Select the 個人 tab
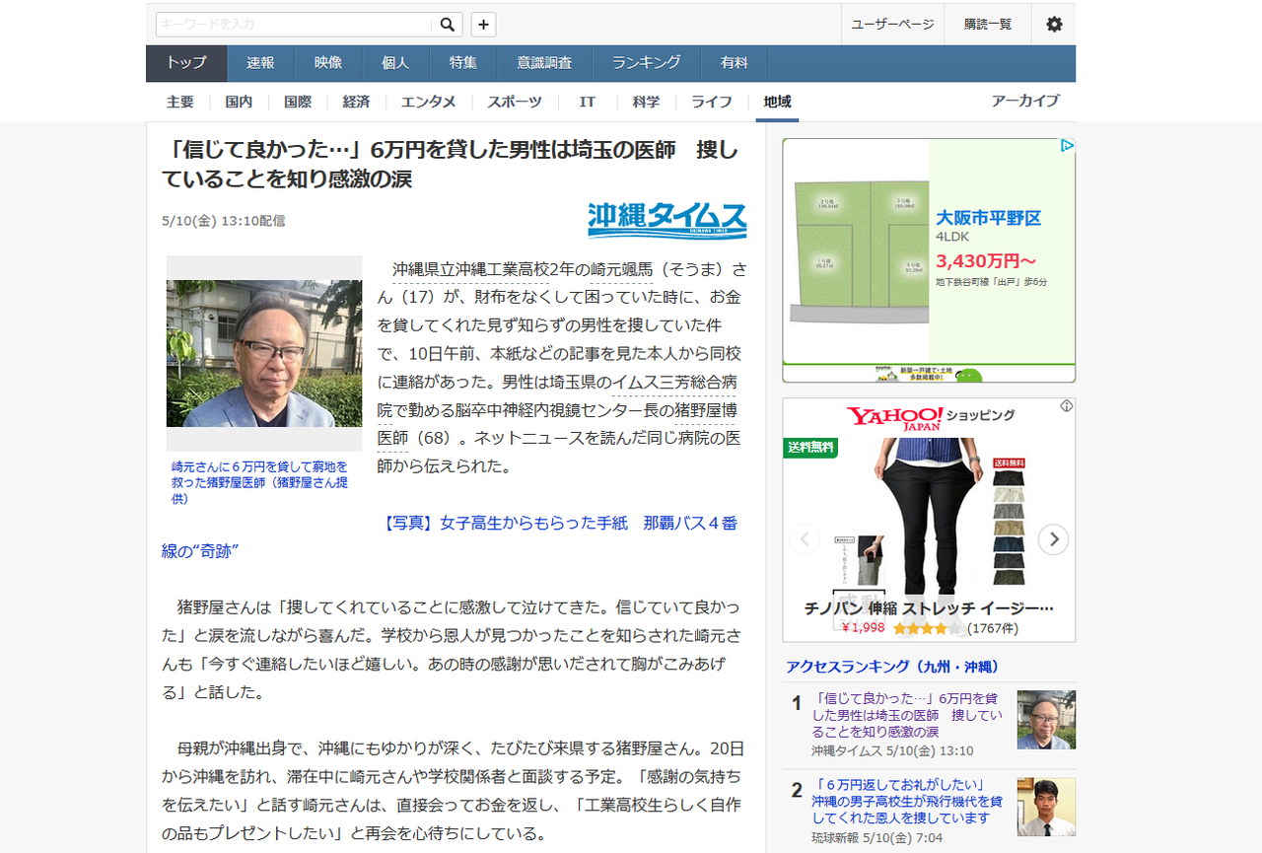 coord(395,63)
